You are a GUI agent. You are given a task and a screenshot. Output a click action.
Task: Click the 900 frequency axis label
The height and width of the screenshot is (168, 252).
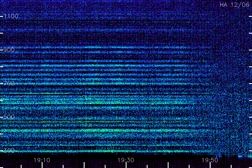(x=9, y=50)
